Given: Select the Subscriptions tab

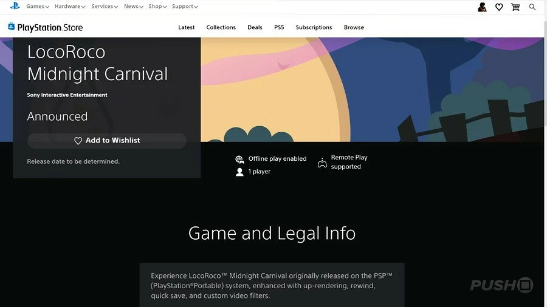Looking at the screenshot, I should click(x=314, y=27).
